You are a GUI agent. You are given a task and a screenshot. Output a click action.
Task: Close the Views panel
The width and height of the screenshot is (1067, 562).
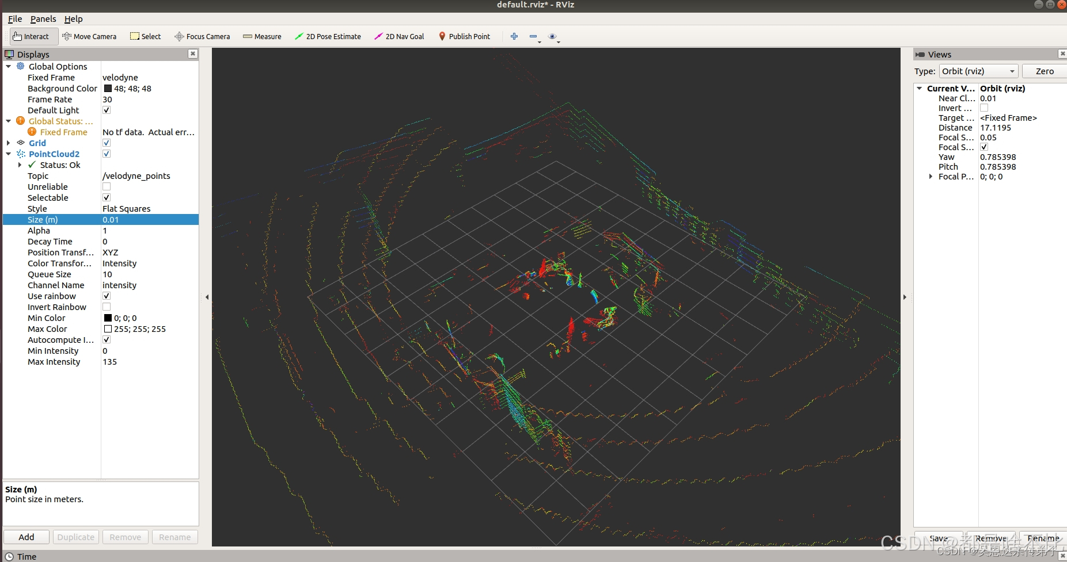[x=1062, y=53]
